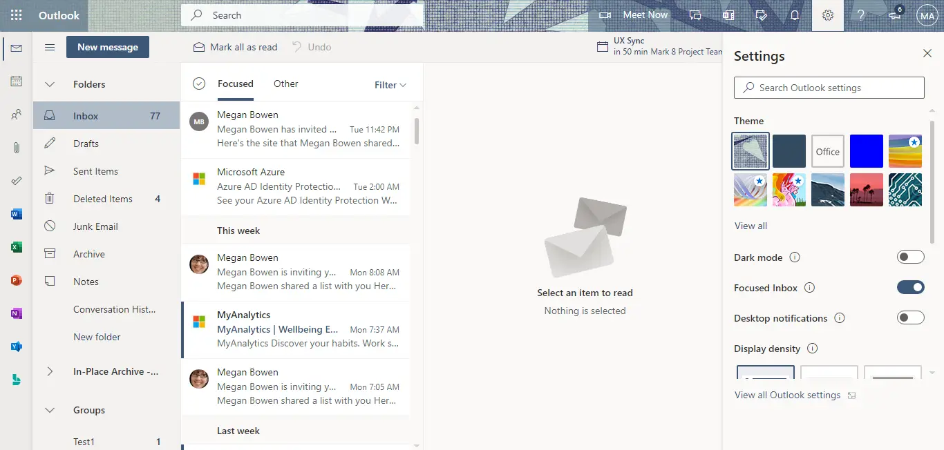Open the To Do checkmark icon
Image resolution: width=944 pixels, height=450 pixels.
point(16,181)
